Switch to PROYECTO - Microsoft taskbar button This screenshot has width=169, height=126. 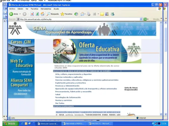(x=100, y=124)
